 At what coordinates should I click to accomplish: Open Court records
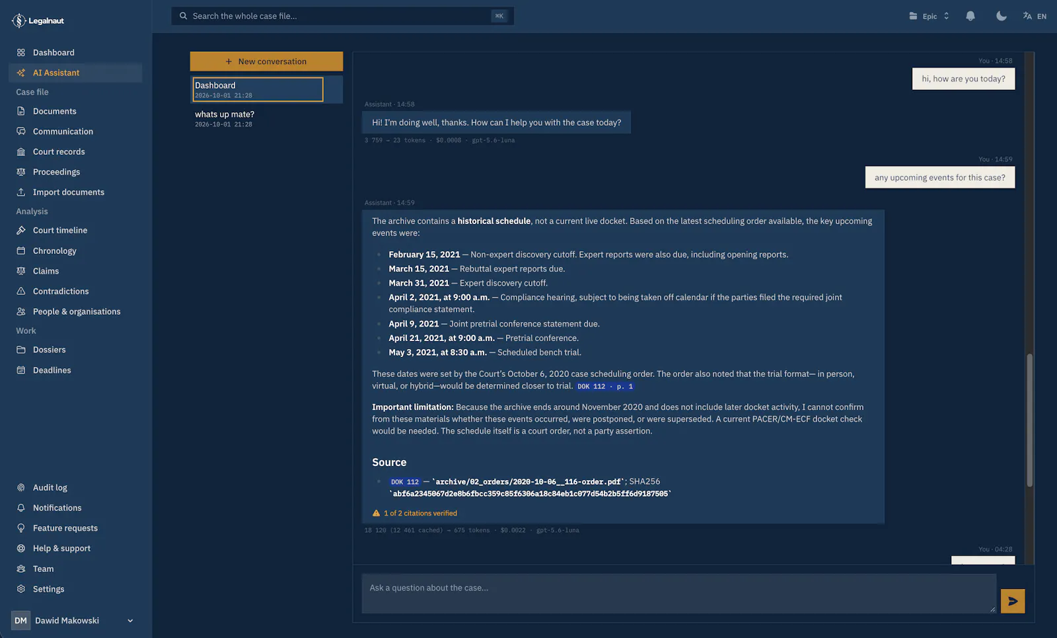(75, 151)
